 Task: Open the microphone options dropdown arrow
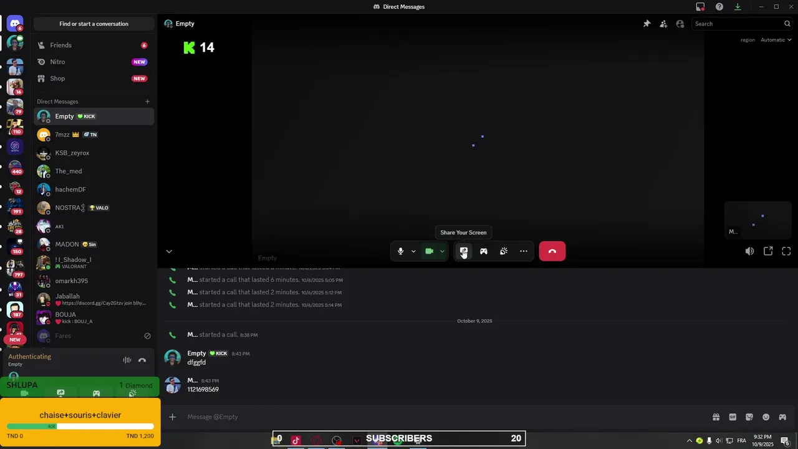pos(413,251)
